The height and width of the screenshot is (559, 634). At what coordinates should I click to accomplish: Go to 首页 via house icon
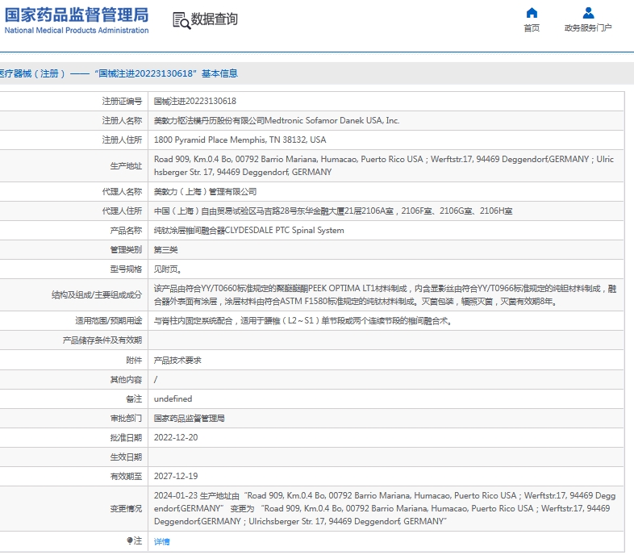(x=532, y=13)
